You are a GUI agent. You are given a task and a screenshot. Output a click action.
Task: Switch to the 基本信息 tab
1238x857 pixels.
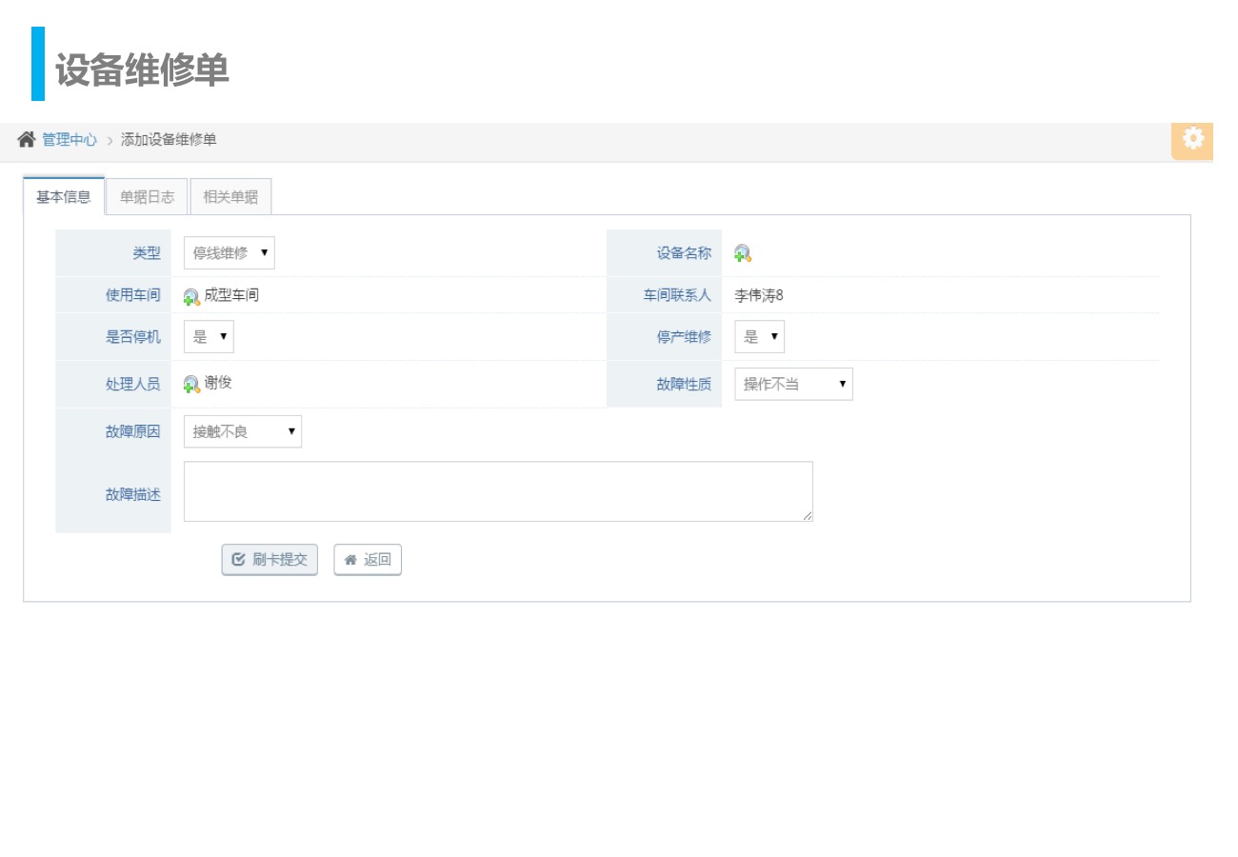[x=64, y=198]
